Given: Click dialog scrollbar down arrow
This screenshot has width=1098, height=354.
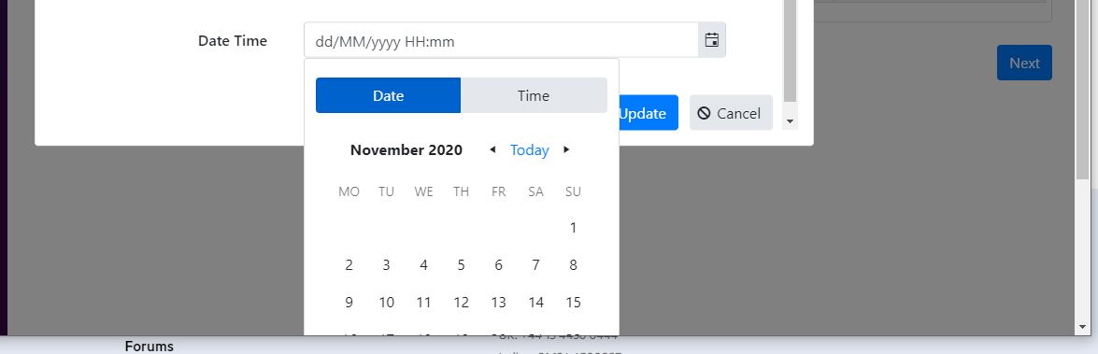Looking at the screenshot, I should pyautogui.click(x=790, y=121).
